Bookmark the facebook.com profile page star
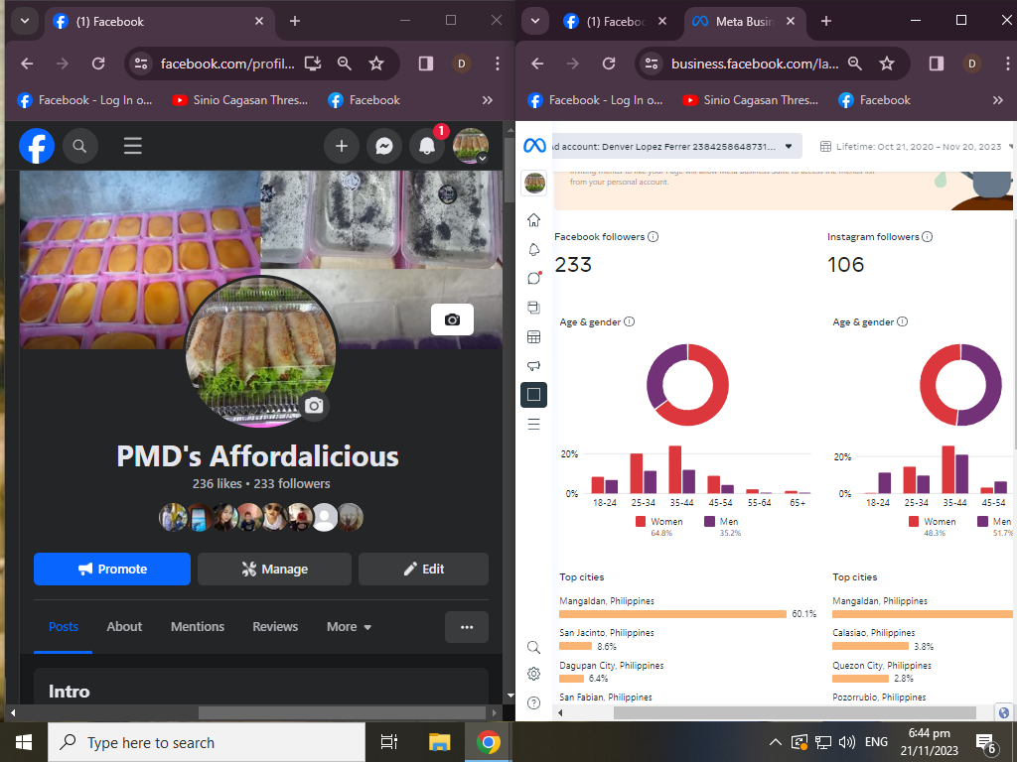 [376, 63]
